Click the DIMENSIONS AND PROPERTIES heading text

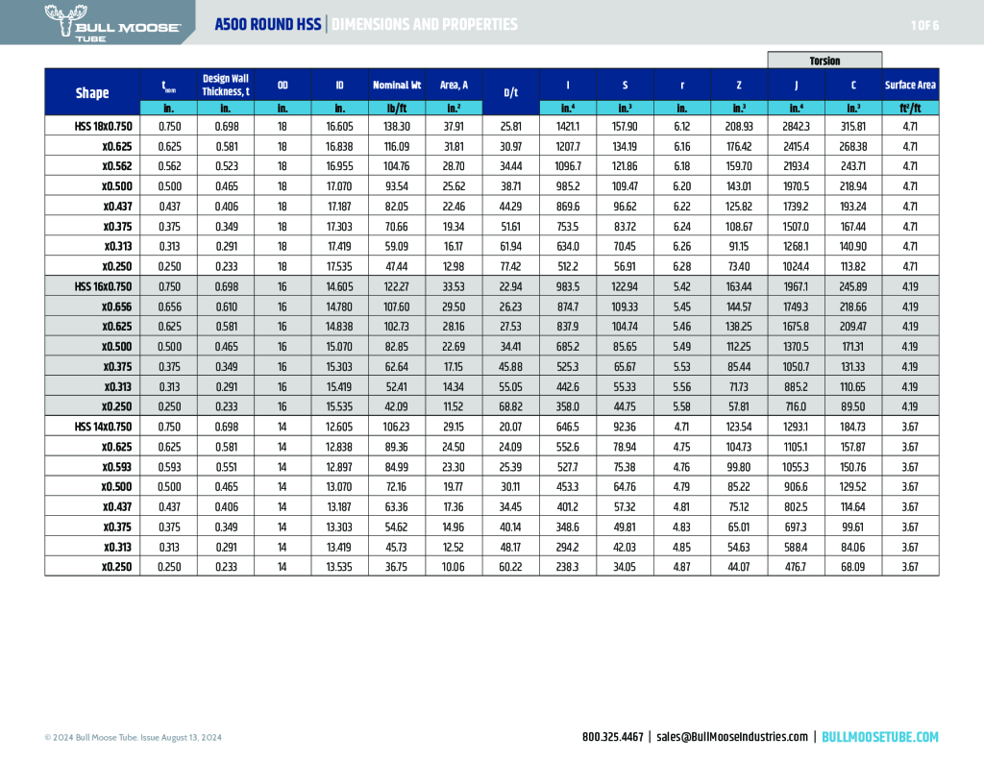click(424, 25)
